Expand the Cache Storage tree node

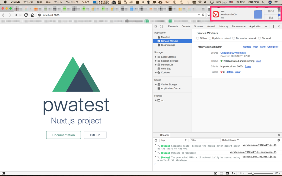coord(156,84)
